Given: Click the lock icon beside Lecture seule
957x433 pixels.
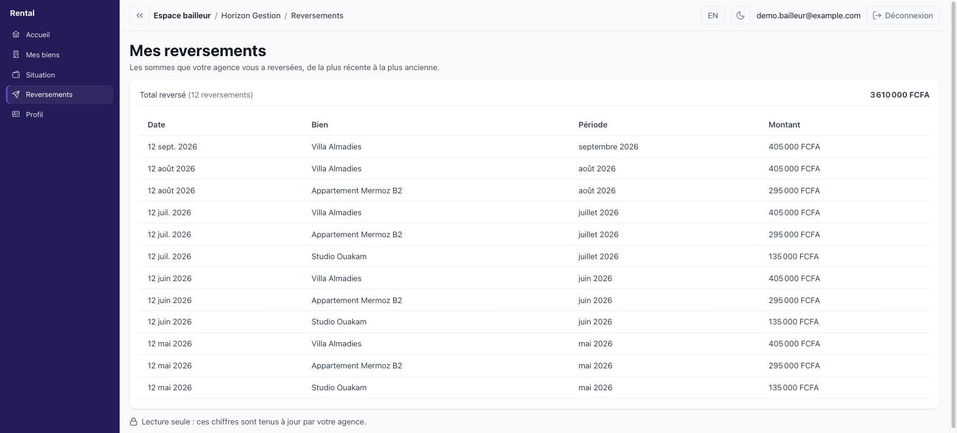Looking at the screenshot, I should click(x=134, y=422).
